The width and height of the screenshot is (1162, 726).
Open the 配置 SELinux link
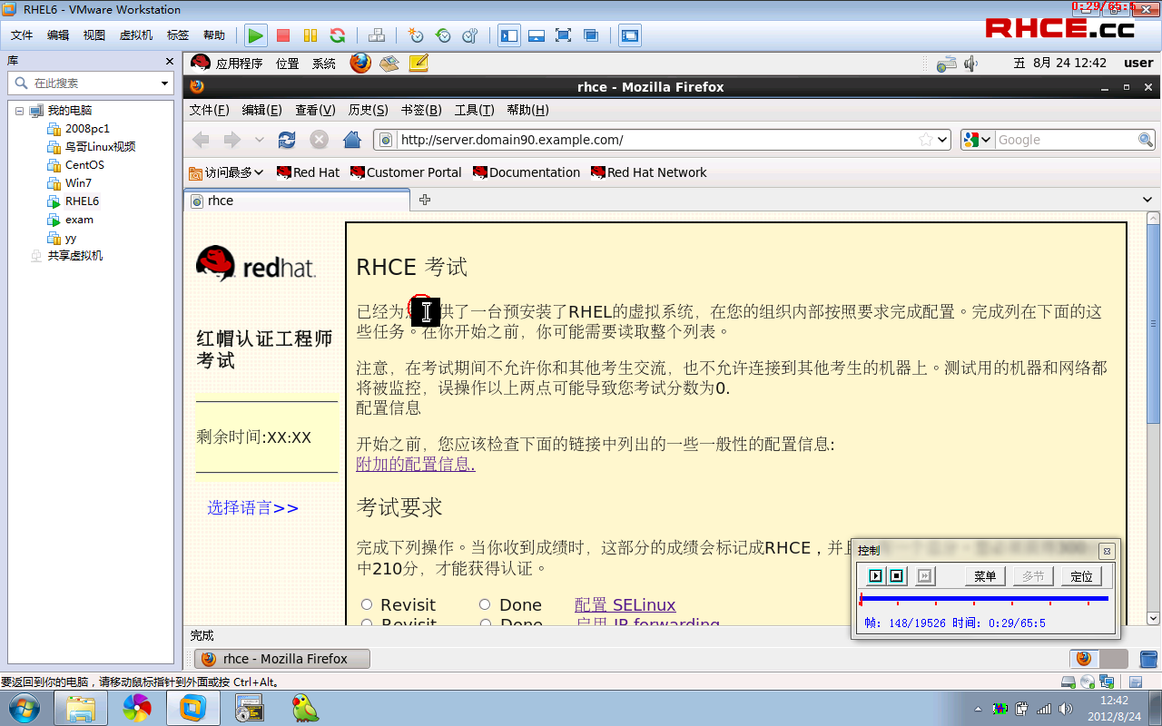click(625, 604)
